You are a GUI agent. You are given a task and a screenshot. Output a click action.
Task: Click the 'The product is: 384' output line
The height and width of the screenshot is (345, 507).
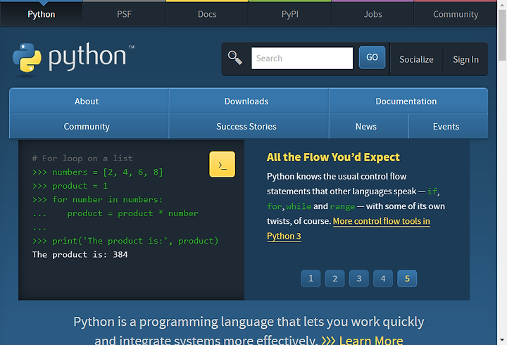click(80, 254)
